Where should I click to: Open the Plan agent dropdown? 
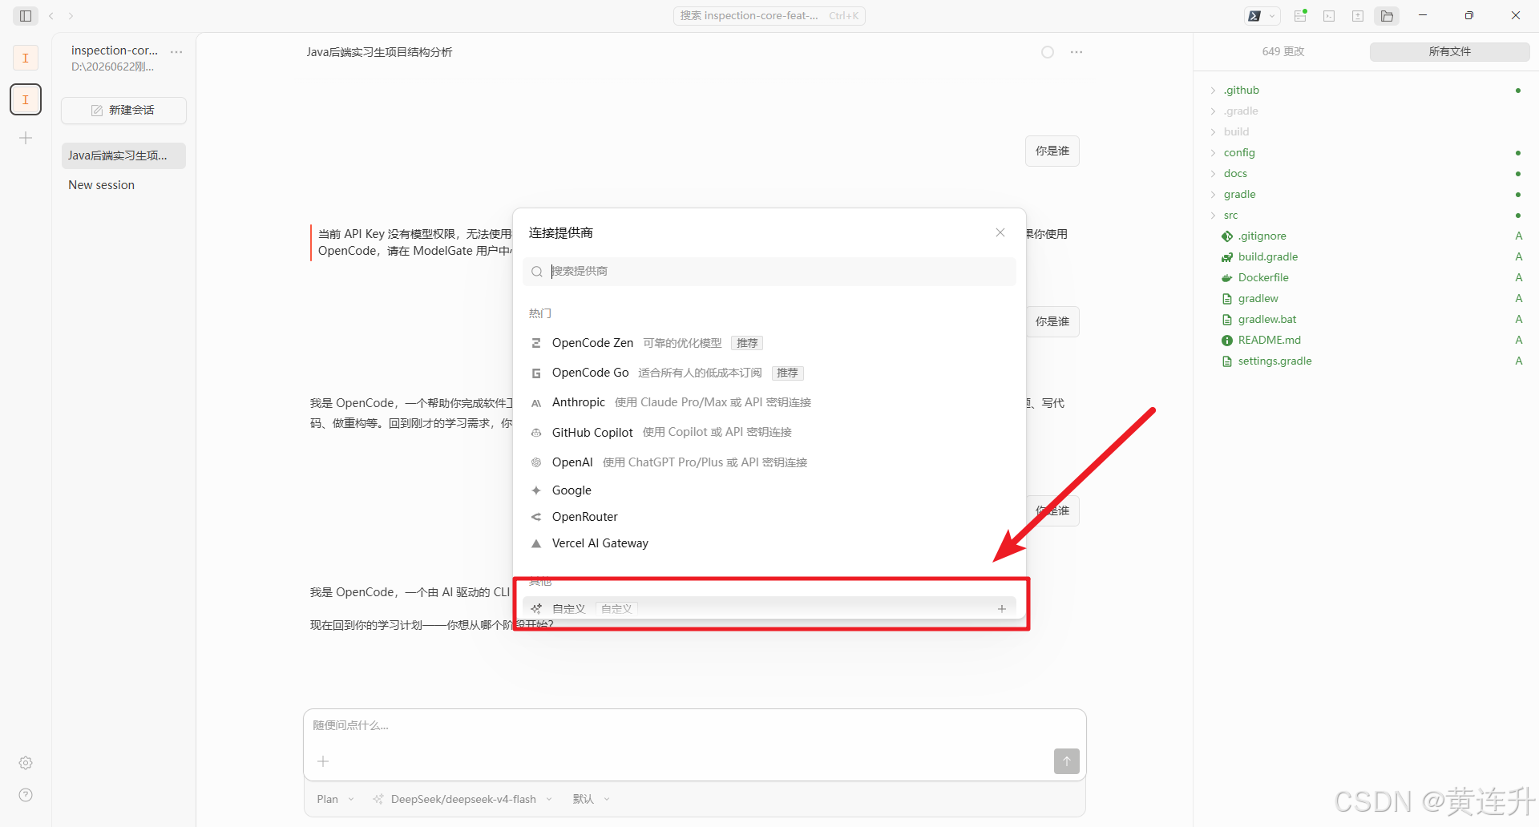(335, 799)
